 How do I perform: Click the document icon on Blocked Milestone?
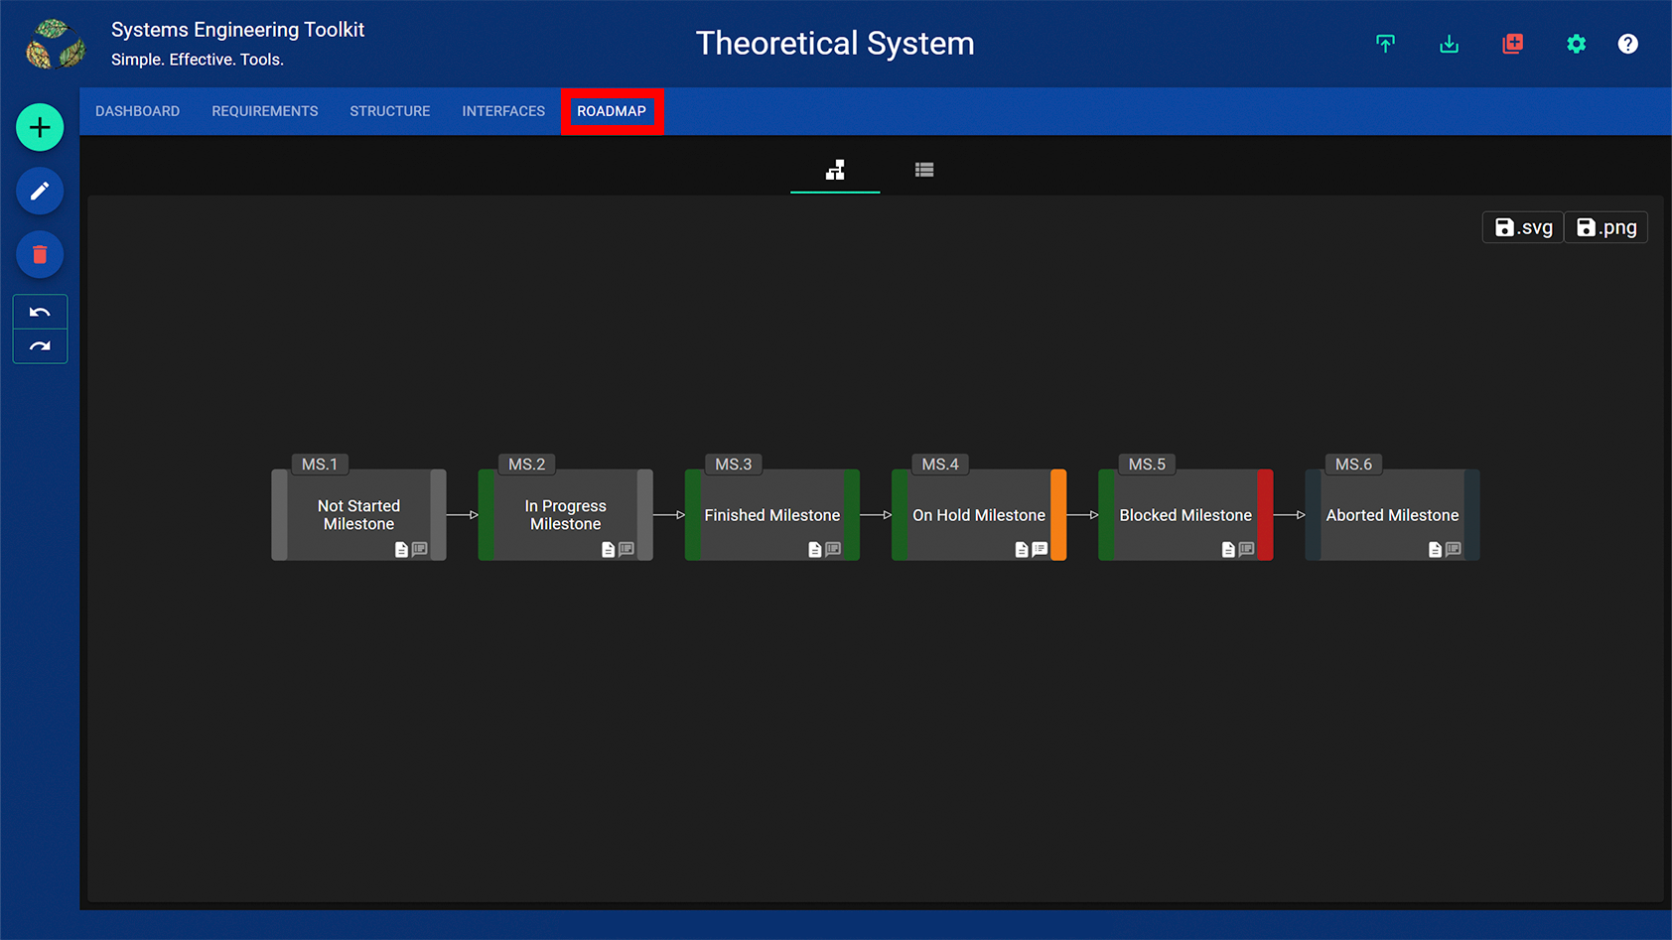pos(1227,549)
